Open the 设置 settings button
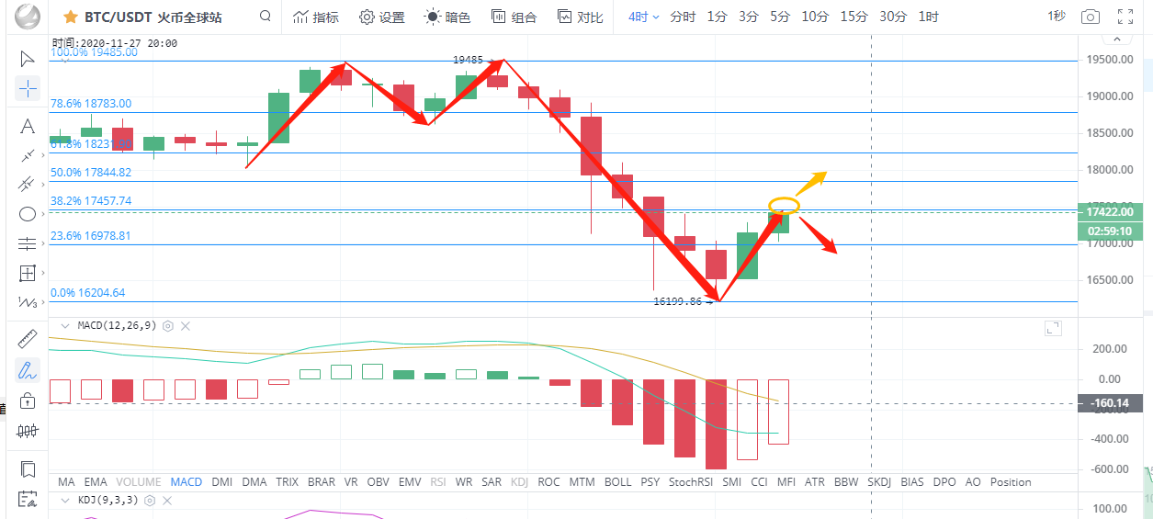 (x=381, y=17)
